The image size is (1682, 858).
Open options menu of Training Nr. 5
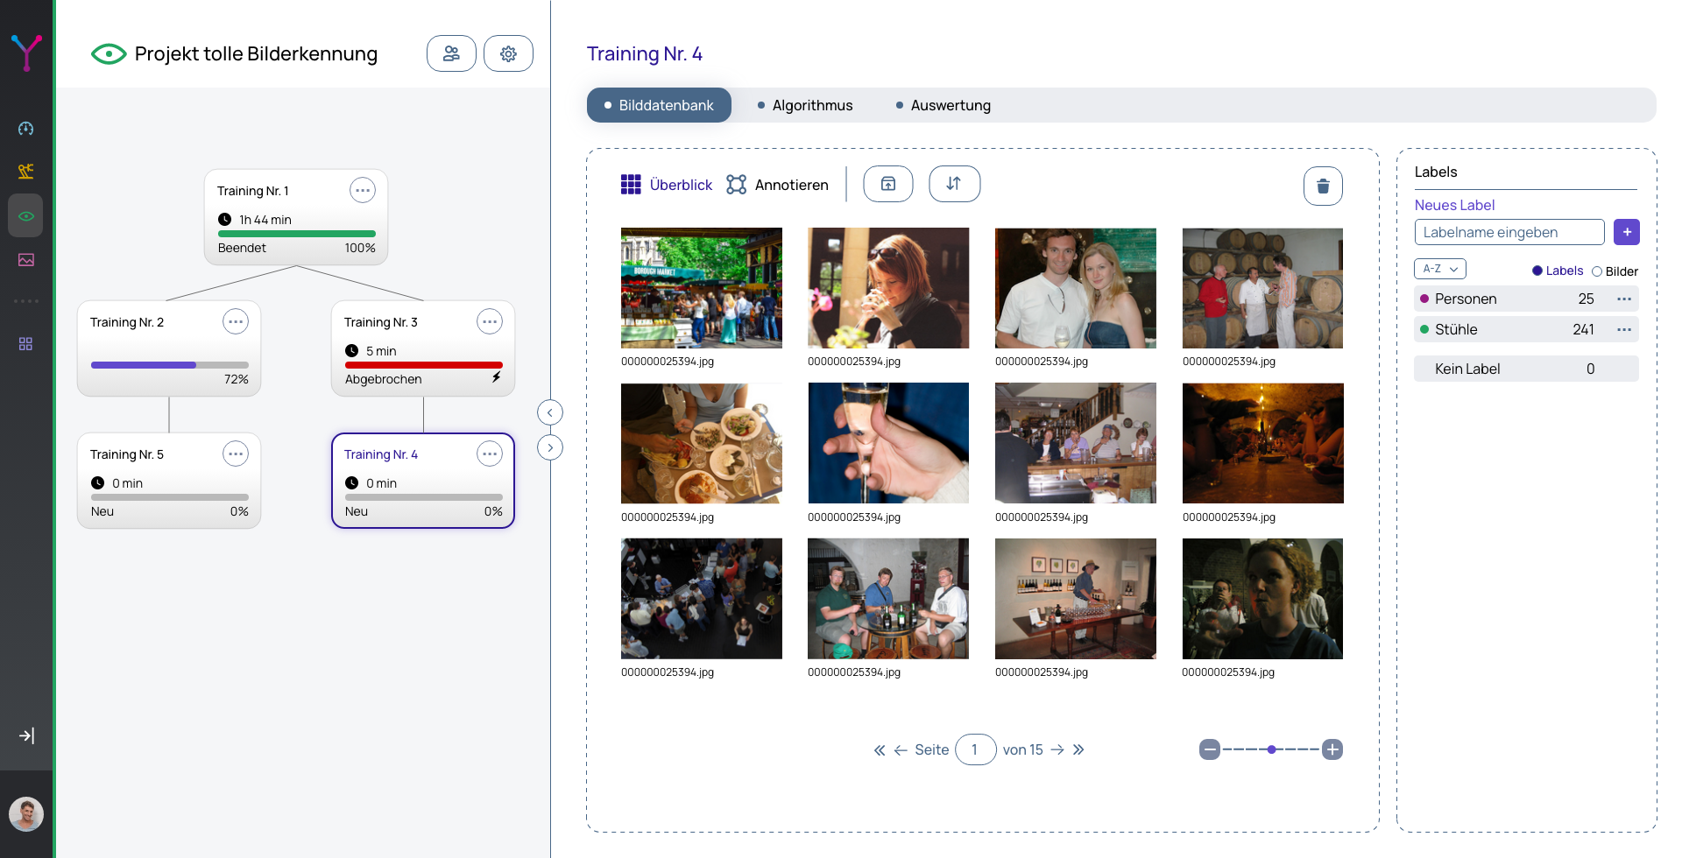point(236,454)
